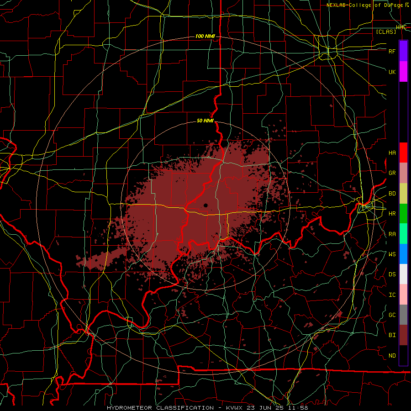Select the gray GC legend swatch

pyautogui.click(x=403, y=315)
